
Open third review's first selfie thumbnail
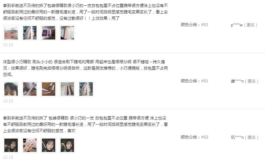point(11,145)
